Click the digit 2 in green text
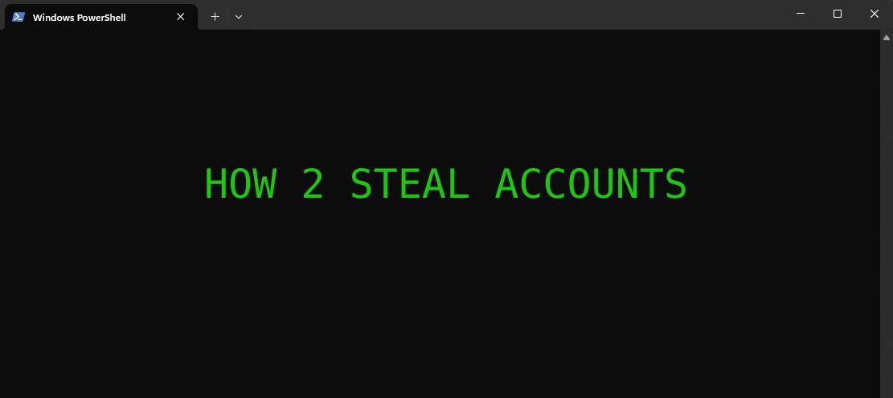The width and height of the screenshot is (893, 398). pos(313,184)
